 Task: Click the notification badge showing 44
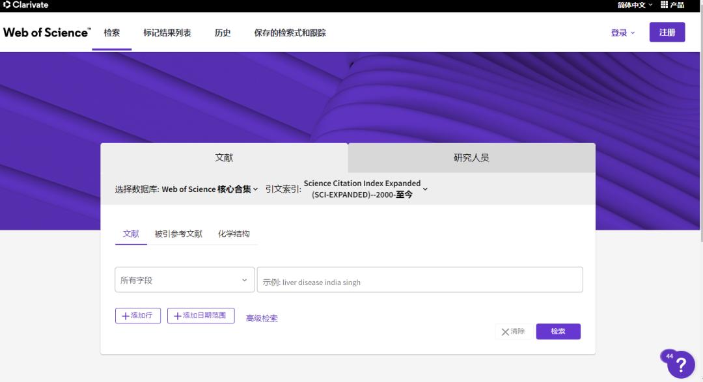click(669, 356)
